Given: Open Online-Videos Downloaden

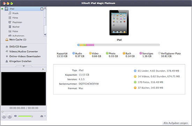Looking at the screenshot, I should point(25,57).
